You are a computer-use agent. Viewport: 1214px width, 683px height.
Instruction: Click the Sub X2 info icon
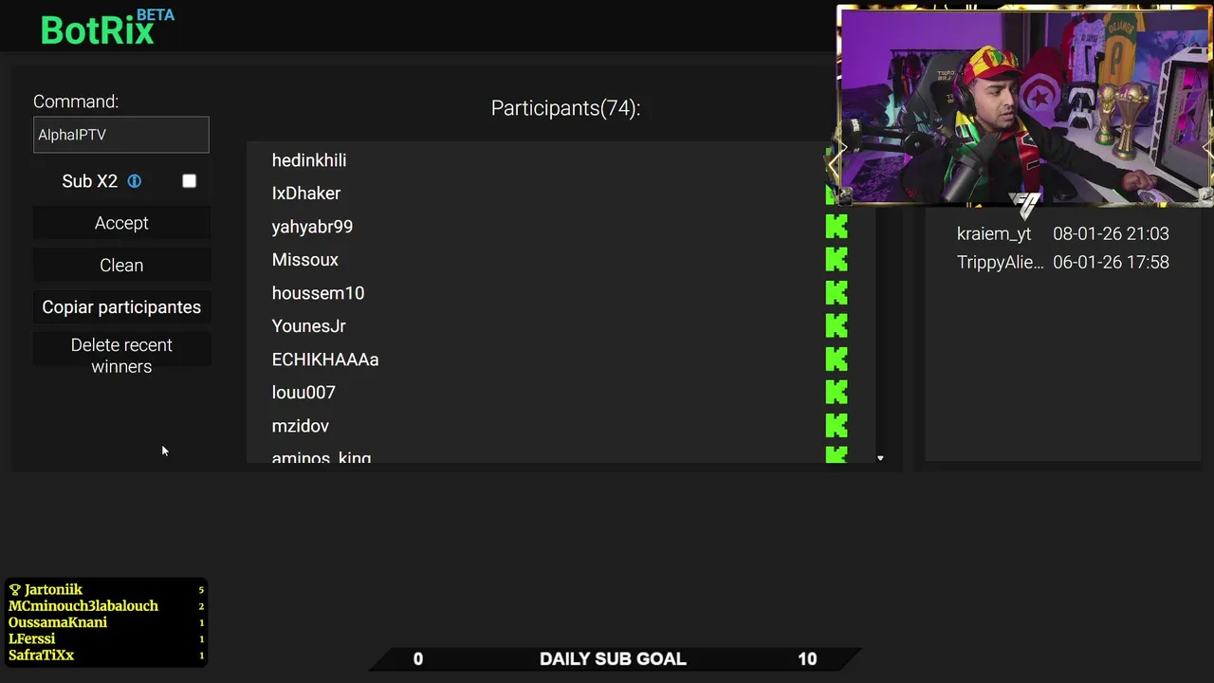[135, 181]
